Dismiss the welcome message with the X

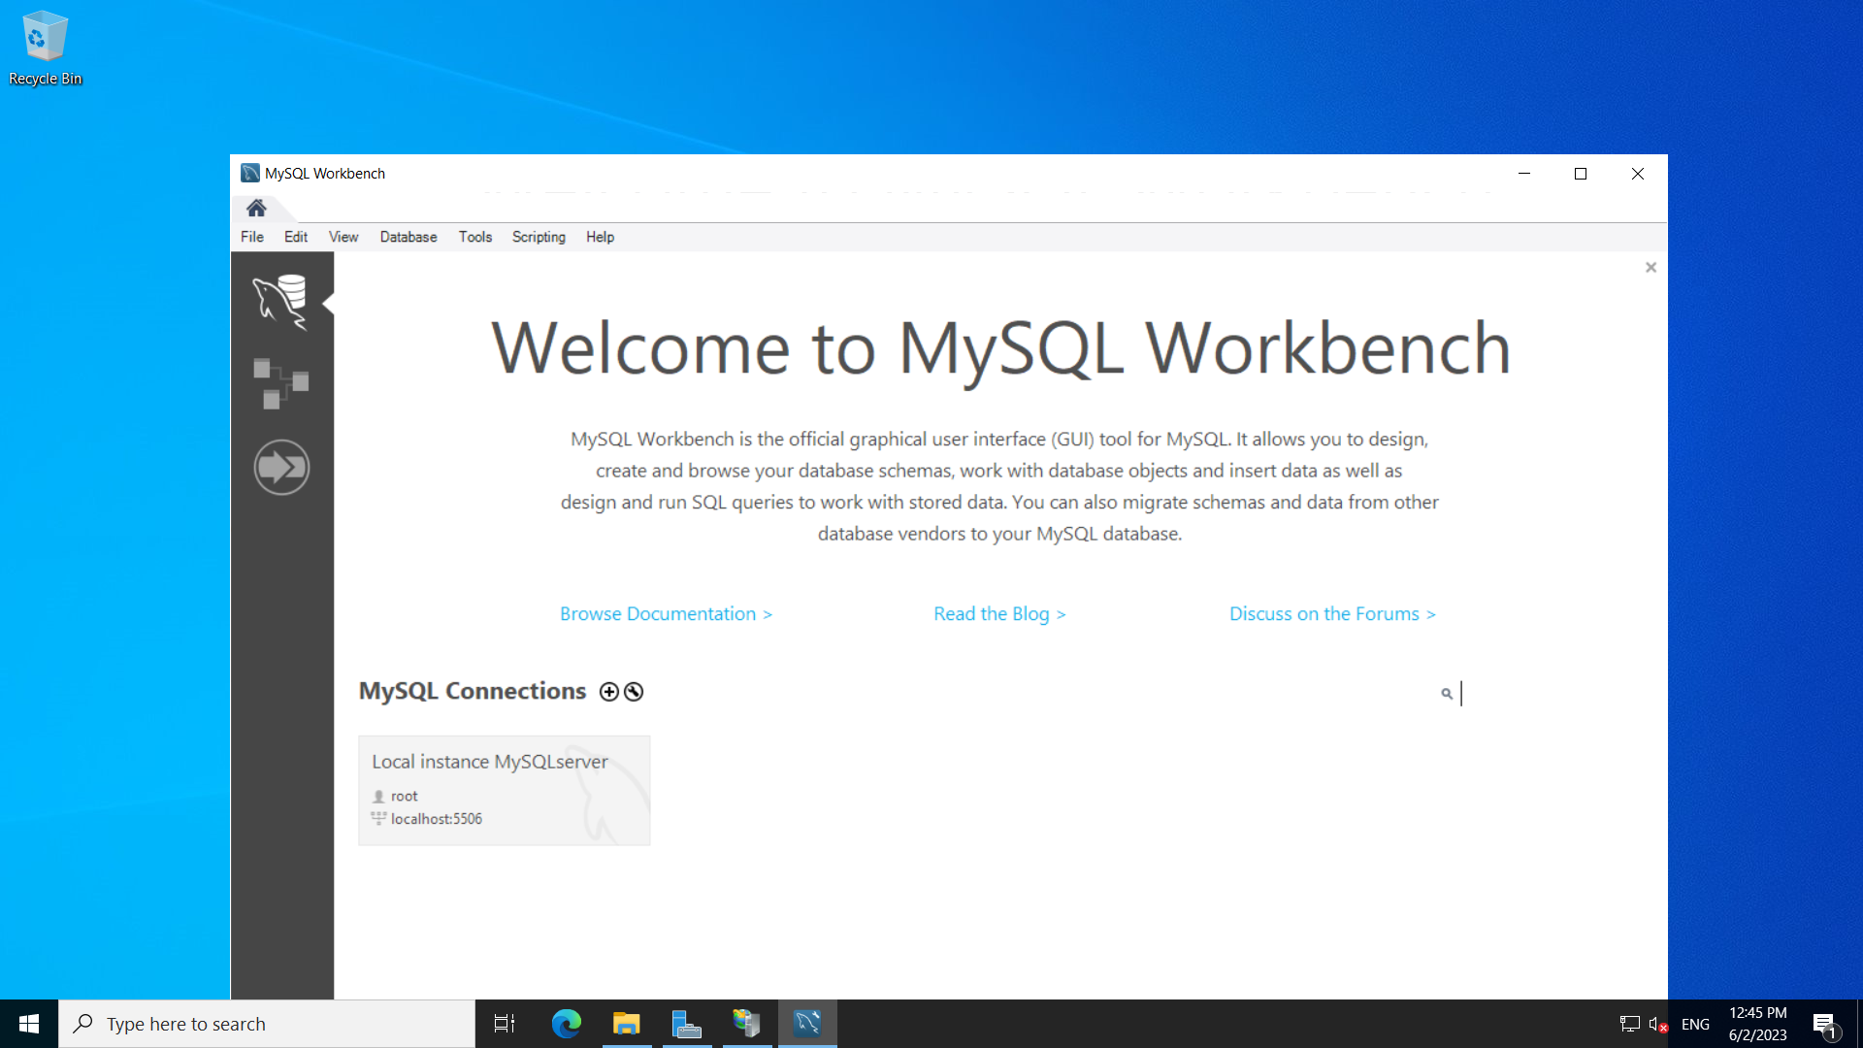pos(1651,268)
